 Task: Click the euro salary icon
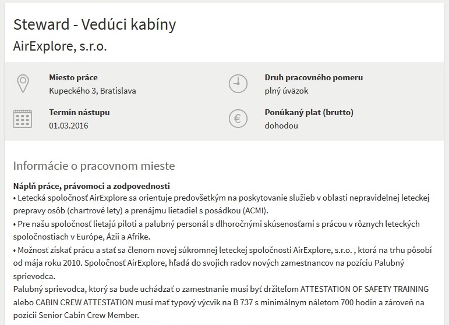pos(238,119)
